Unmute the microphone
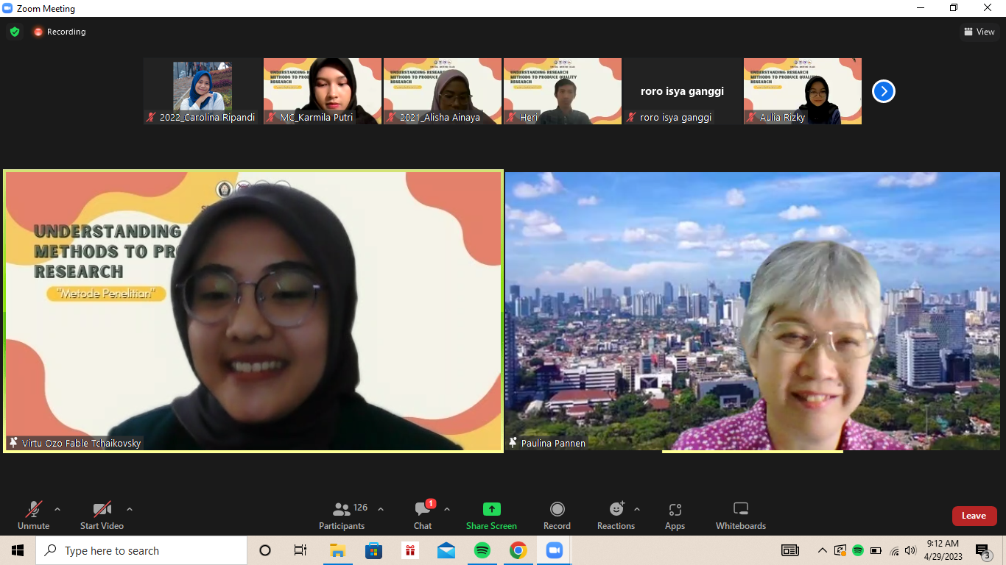Viewport: 1006px width, 565px height. 34,515
